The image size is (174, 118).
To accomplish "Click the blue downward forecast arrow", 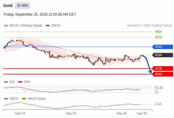I will 147,64.
